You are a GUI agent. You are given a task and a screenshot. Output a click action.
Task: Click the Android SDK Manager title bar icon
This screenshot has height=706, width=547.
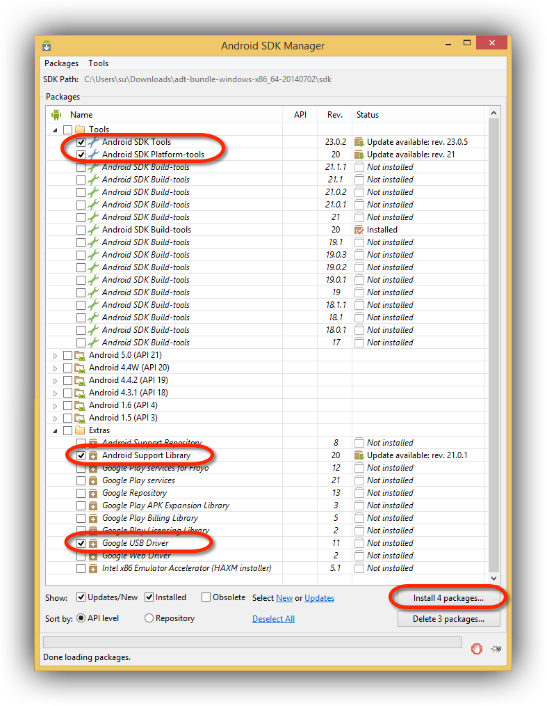pyautogui.click(x=47, y=45)
